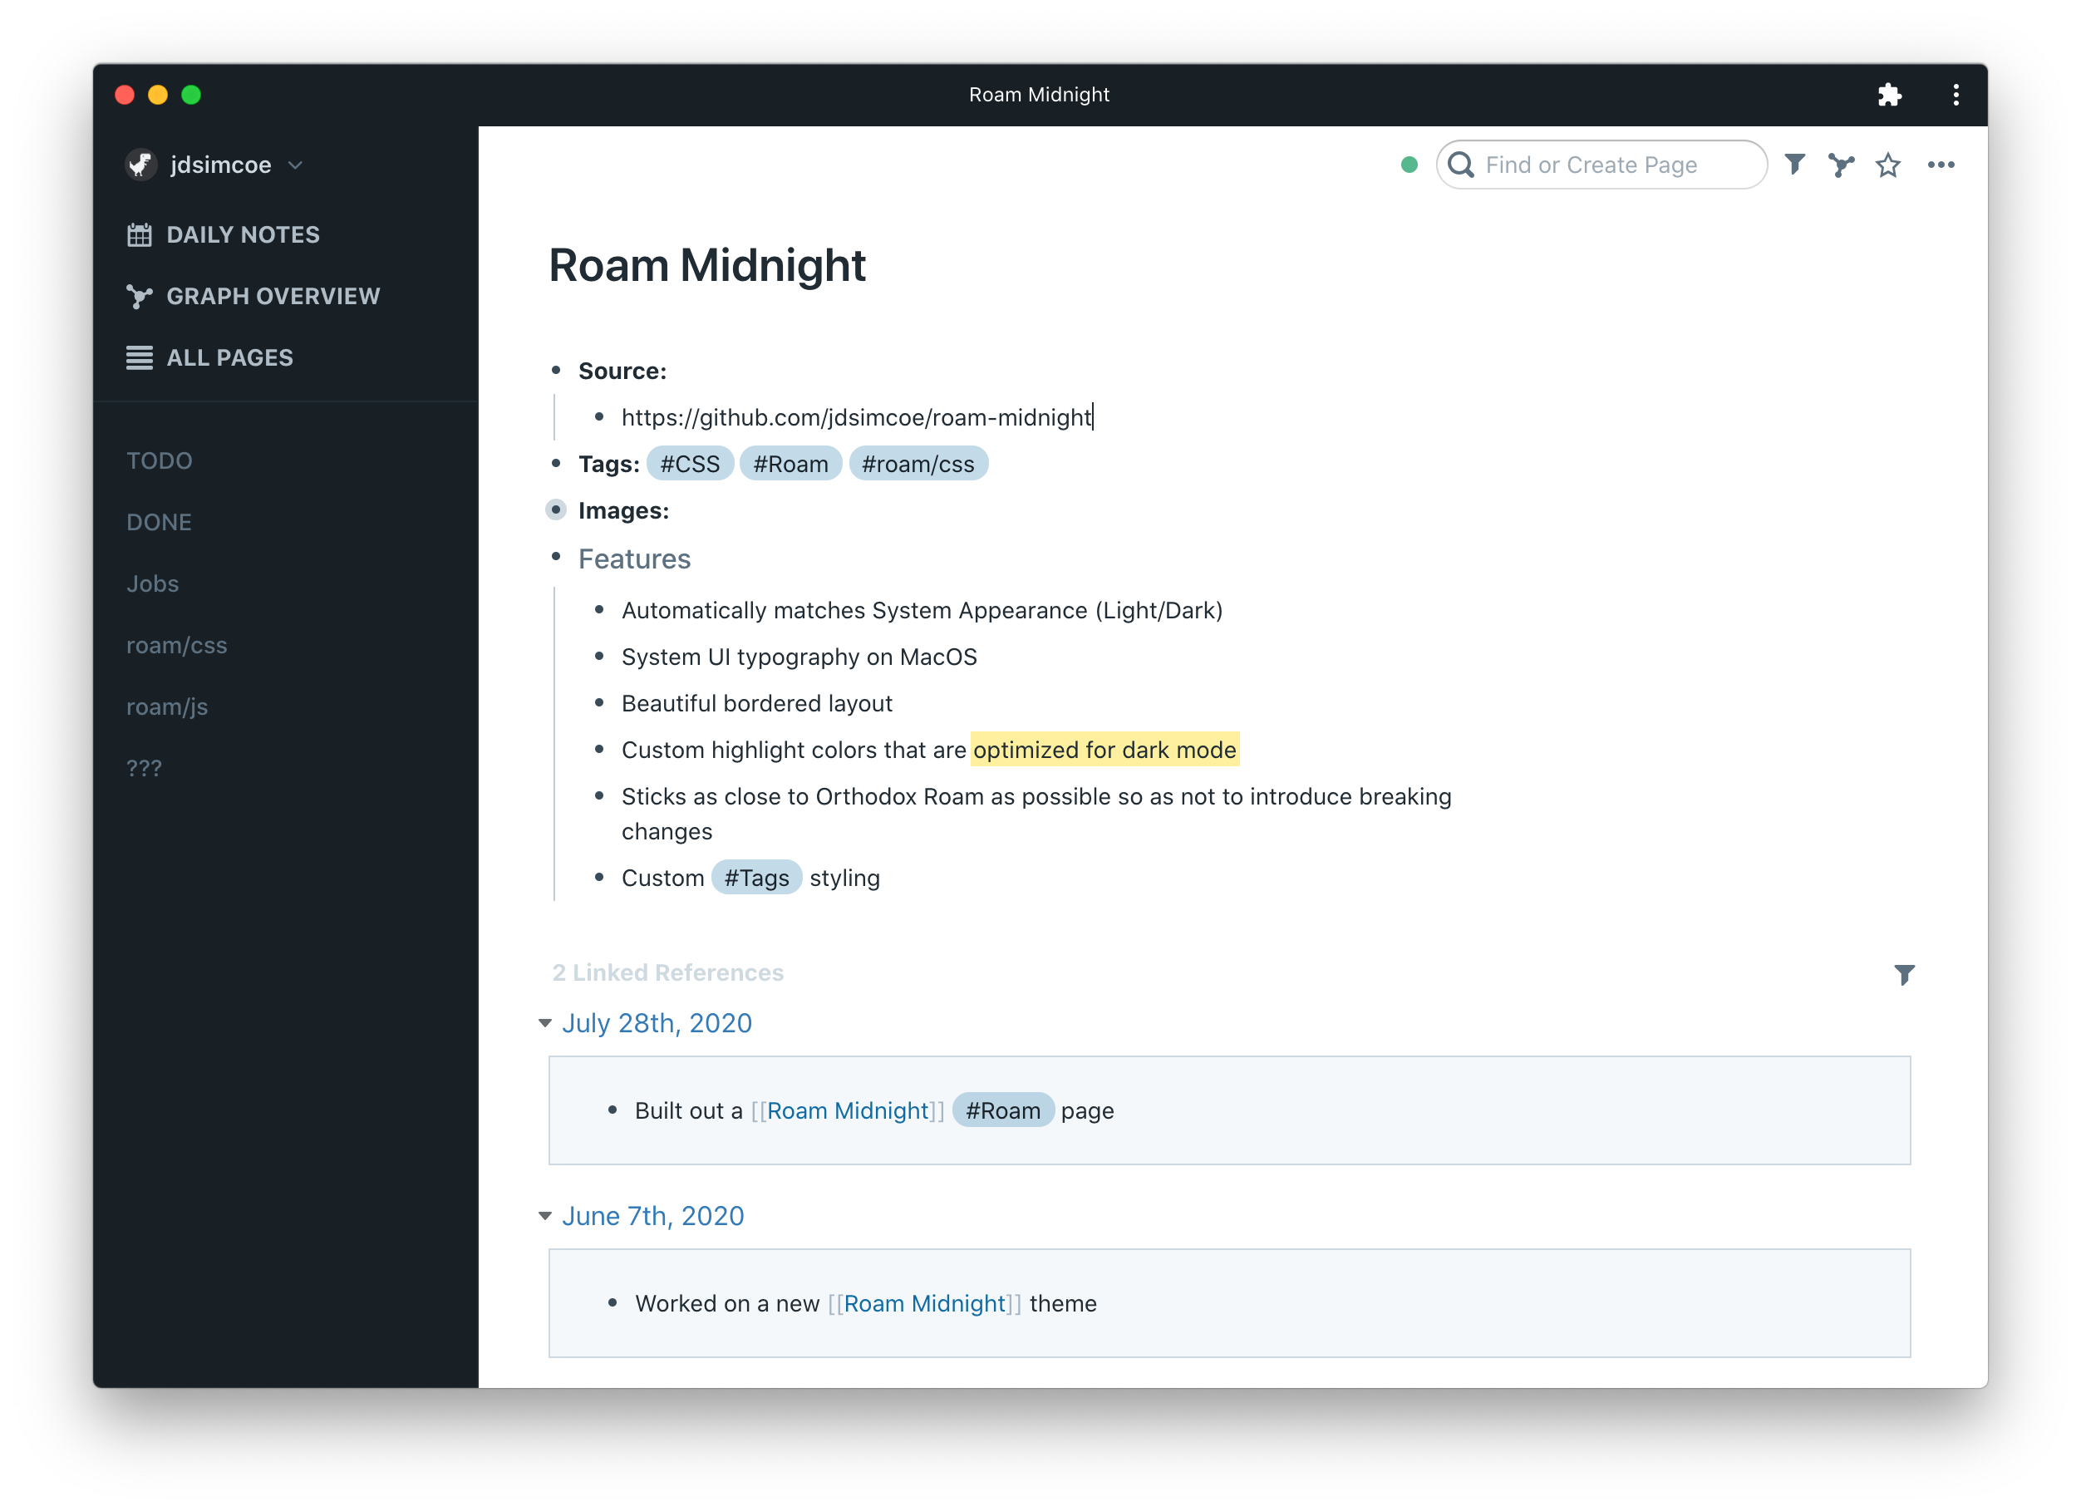Click the yellow highlighted 'optimized for dark mode' text

click(1104, 750)
